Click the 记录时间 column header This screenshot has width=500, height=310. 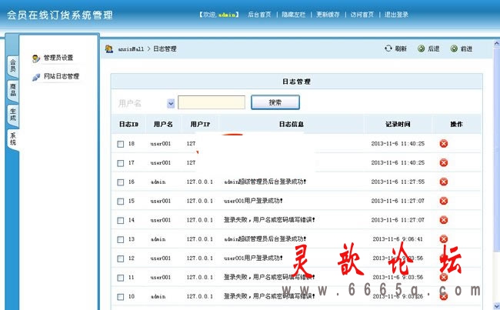point(398,125)
